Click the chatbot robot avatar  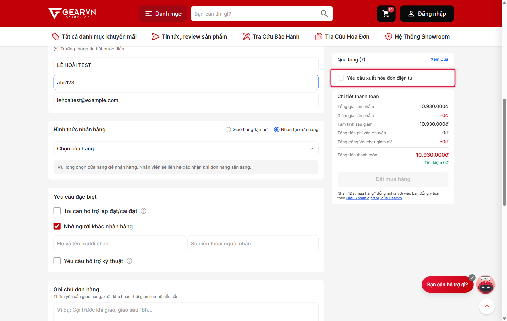pos(486,285)
